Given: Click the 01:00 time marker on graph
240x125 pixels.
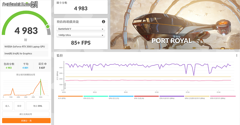Looking at the screenshot, I should click(157, 92).
